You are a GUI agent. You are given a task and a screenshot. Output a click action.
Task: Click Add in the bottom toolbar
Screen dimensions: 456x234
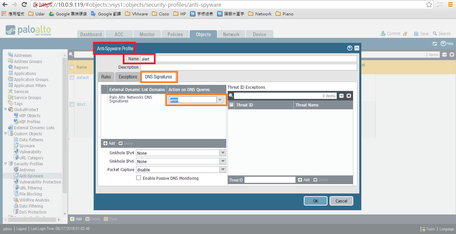click(x=76, y=219)
